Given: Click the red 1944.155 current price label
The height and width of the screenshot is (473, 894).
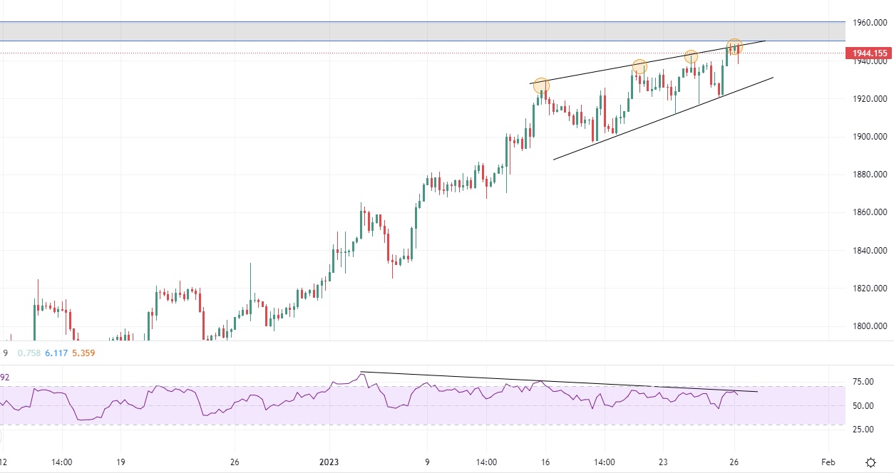Looking at the screenshot, I should [868, 53].
